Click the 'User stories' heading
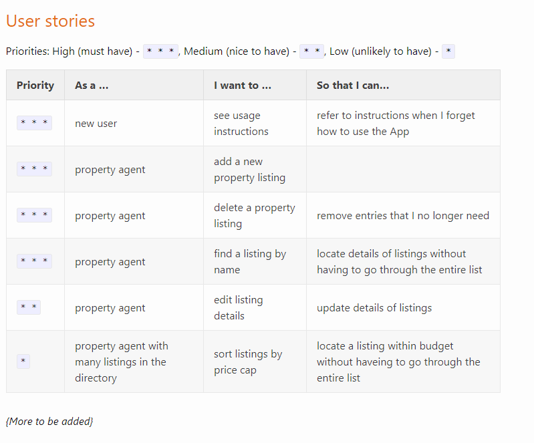The image size is (534, 443). click(51, 21)
